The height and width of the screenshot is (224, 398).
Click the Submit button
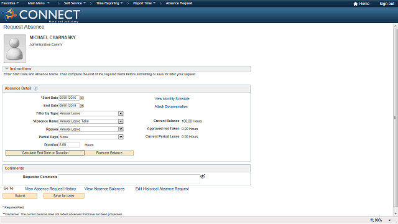(20, 196)
